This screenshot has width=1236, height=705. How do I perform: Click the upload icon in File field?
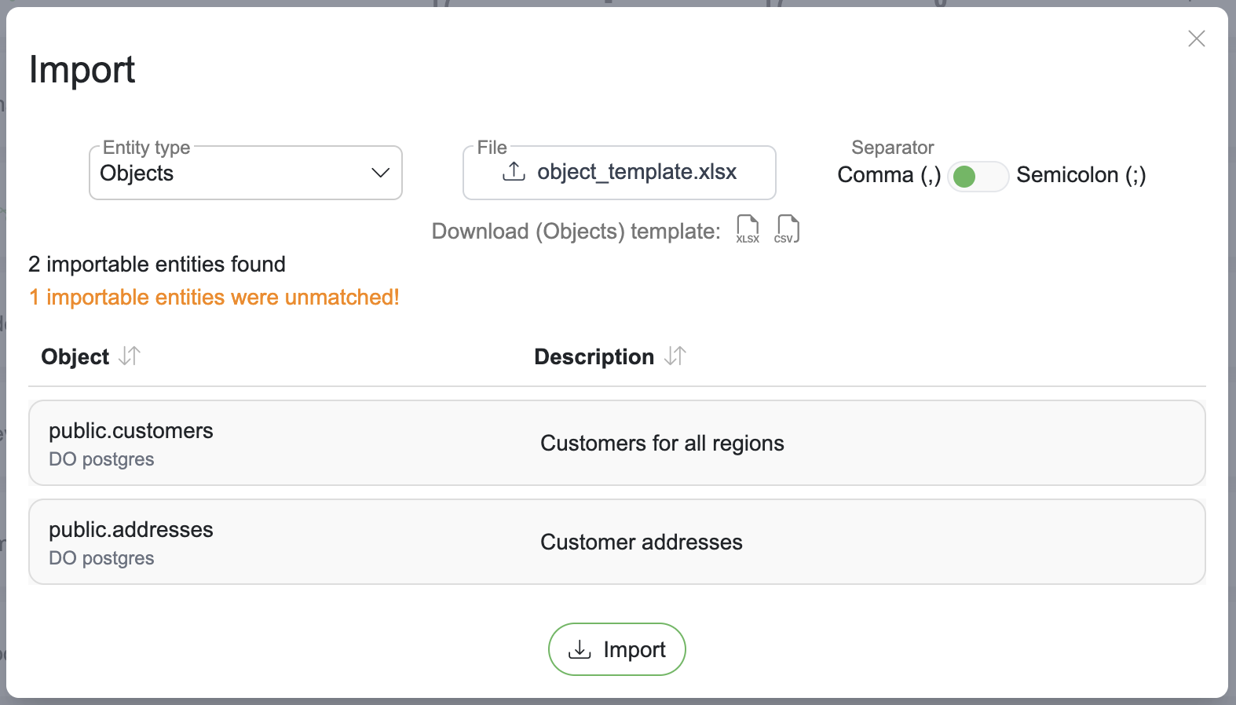[514, 171]
